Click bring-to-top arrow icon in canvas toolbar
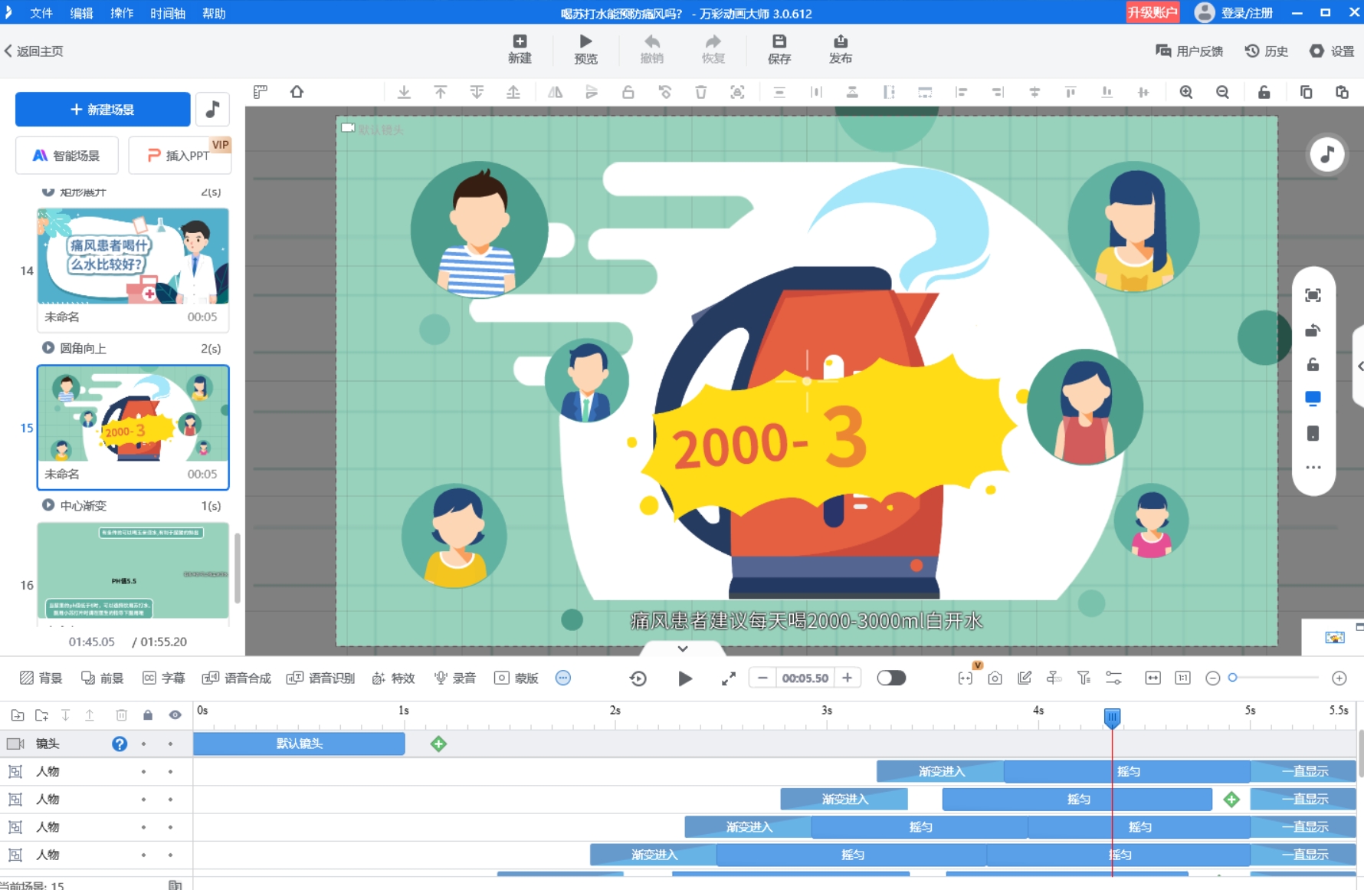Viewport: 1364px width, 890px height. (x=441, y=92)
